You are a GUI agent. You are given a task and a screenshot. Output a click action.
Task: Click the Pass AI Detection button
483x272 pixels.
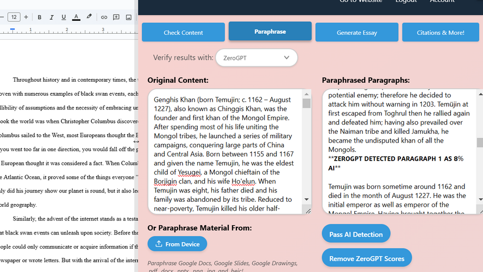point(356,234)
